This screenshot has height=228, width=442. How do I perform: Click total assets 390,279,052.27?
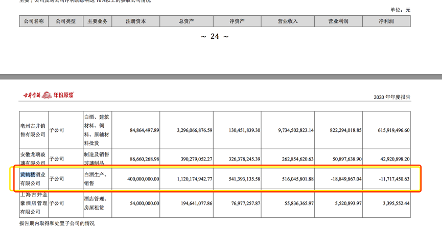click(x=197, y=159)
